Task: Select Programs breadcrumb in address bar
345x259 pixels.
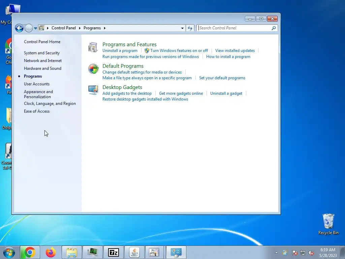Action: coord(92,28)
